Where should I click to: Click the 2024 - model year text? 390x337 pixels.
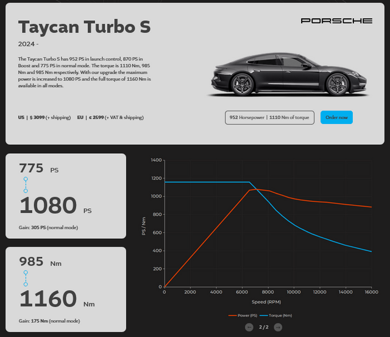[28, 44]
